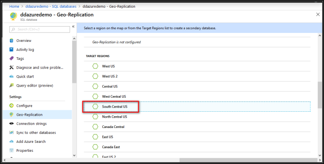Select Canada East target region label
The height and width of the screenshot is (164, 324).
[111, 147]
